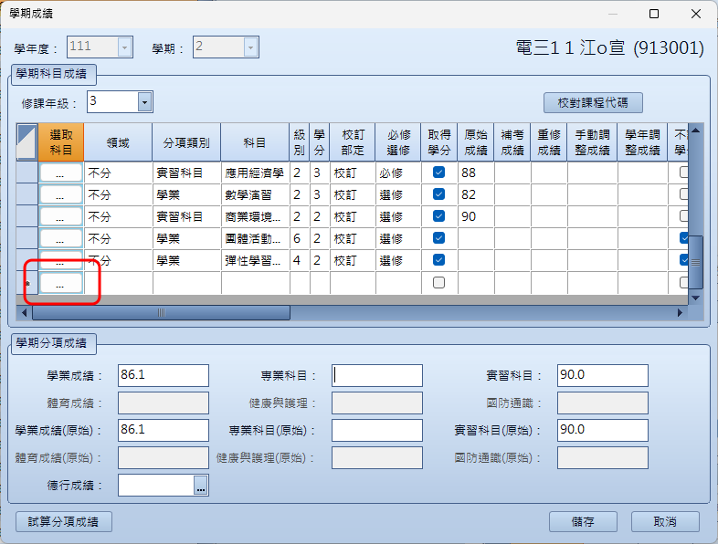The height and width of the screenshot is (544, 718).
Task: Click the 專業科目 input field
Action: (x=377, y=376)
